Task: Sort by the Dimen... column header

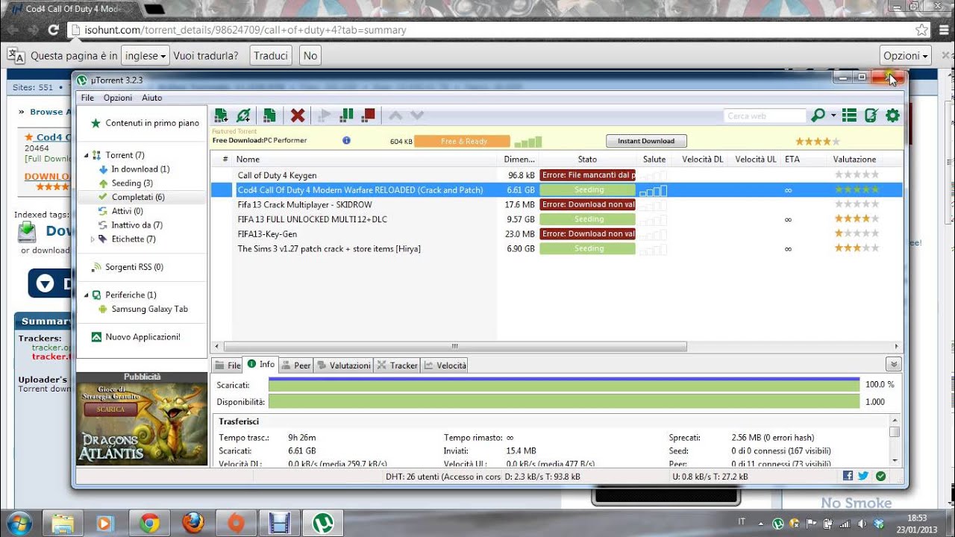Action: coord(519,160)
